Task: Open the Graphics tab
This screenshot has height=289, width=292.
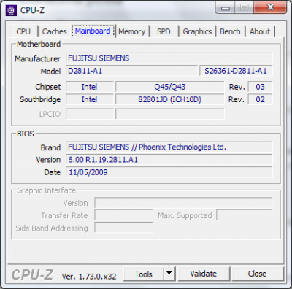Action: [x=197, y=31]
